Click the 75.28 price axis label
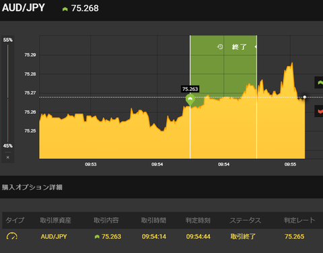Viewport: 323px width, 253px height. point(30,74)
